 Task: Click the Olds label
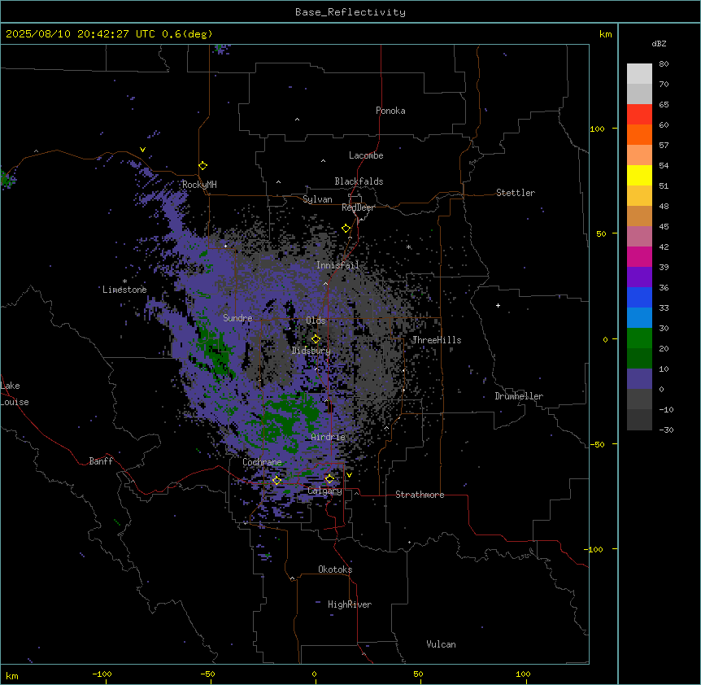pos(316,321)
